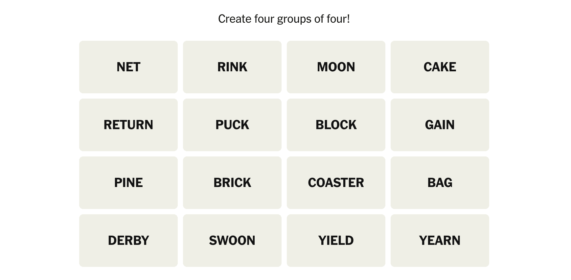Select the PINE card
571x280 pixels.
pyautogui.click(x=128, y=183)
